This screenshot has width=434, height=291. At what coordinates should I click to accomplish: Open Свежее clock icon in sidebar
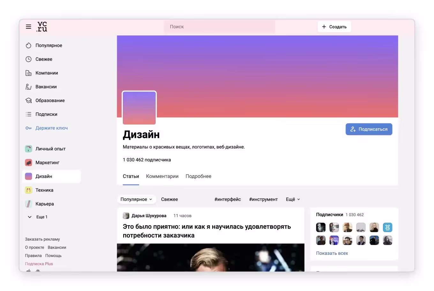(28, 59)
